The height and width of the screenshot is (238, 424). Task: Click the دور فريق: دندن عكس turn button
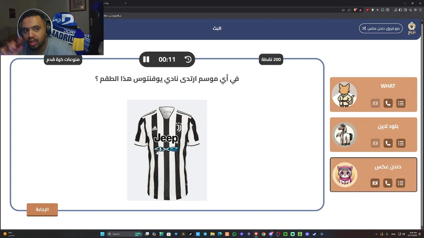381,28
